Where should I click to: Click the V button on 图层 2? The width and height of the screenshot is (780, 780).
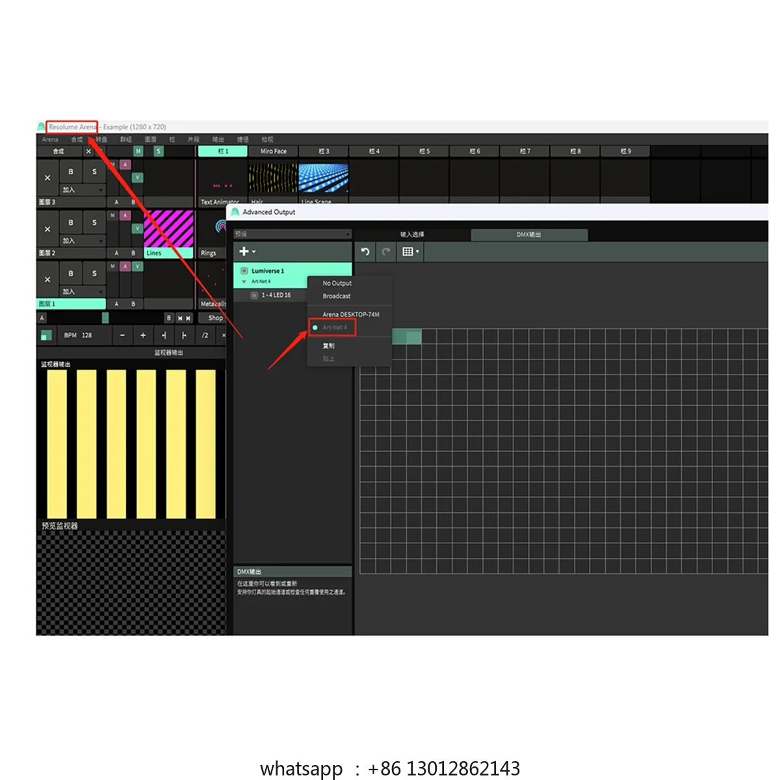(x=137, y=228)
